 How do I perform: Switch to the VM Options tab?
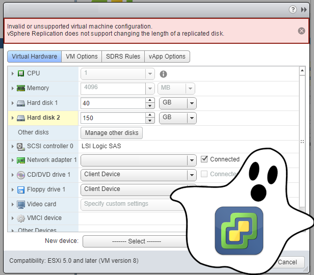click(82, 57)
